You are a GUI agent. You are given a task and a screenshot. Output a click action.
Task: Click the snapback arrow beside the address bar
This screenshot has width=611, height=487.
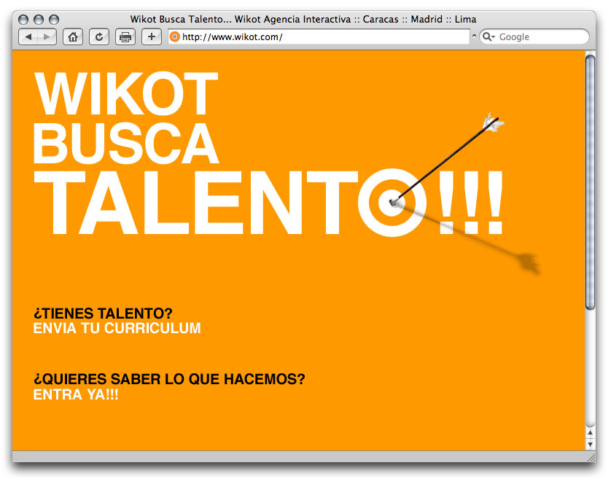point(474,36)
